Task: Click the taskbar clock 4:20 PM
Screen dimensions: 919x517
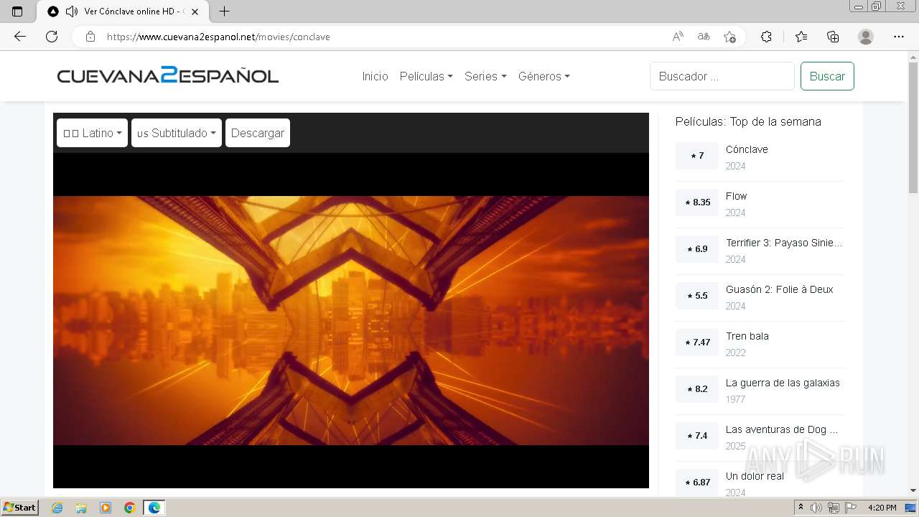Action: point(882,508)
